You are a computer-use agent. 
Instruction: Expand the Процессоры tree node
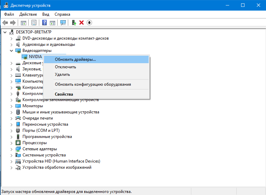coord(12,143)
